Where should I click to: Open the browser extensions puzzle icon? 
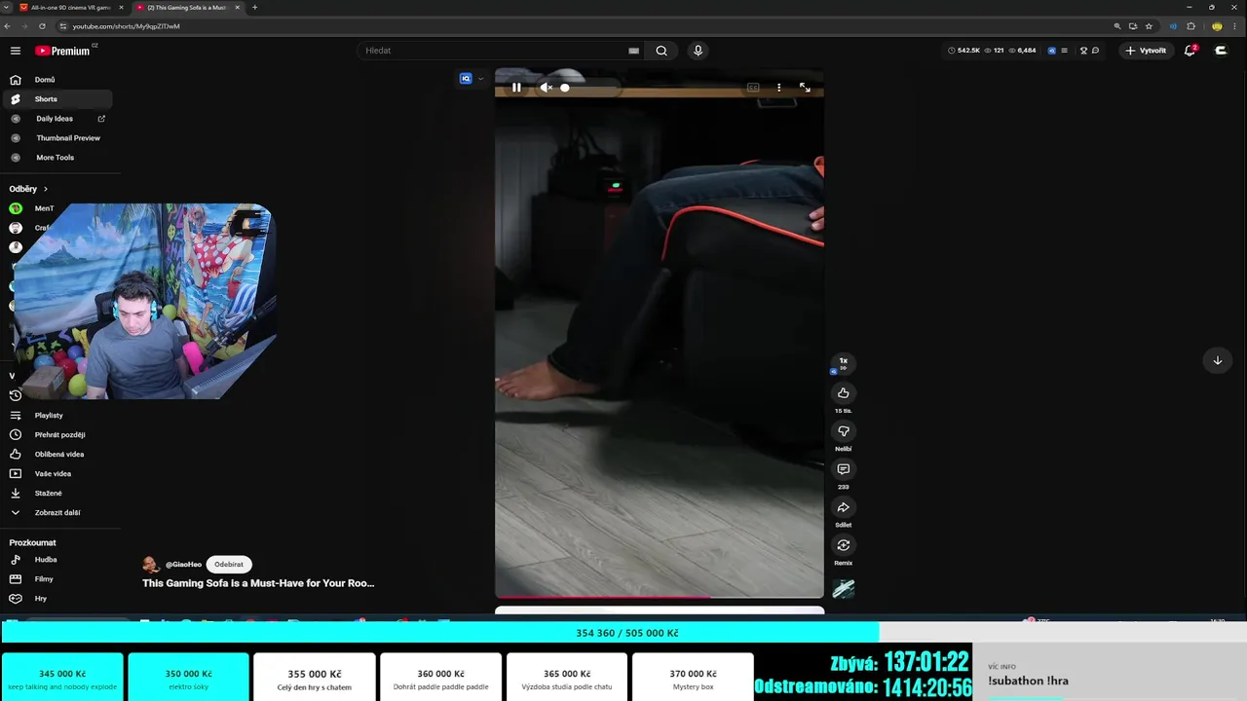pos(1190,26)
